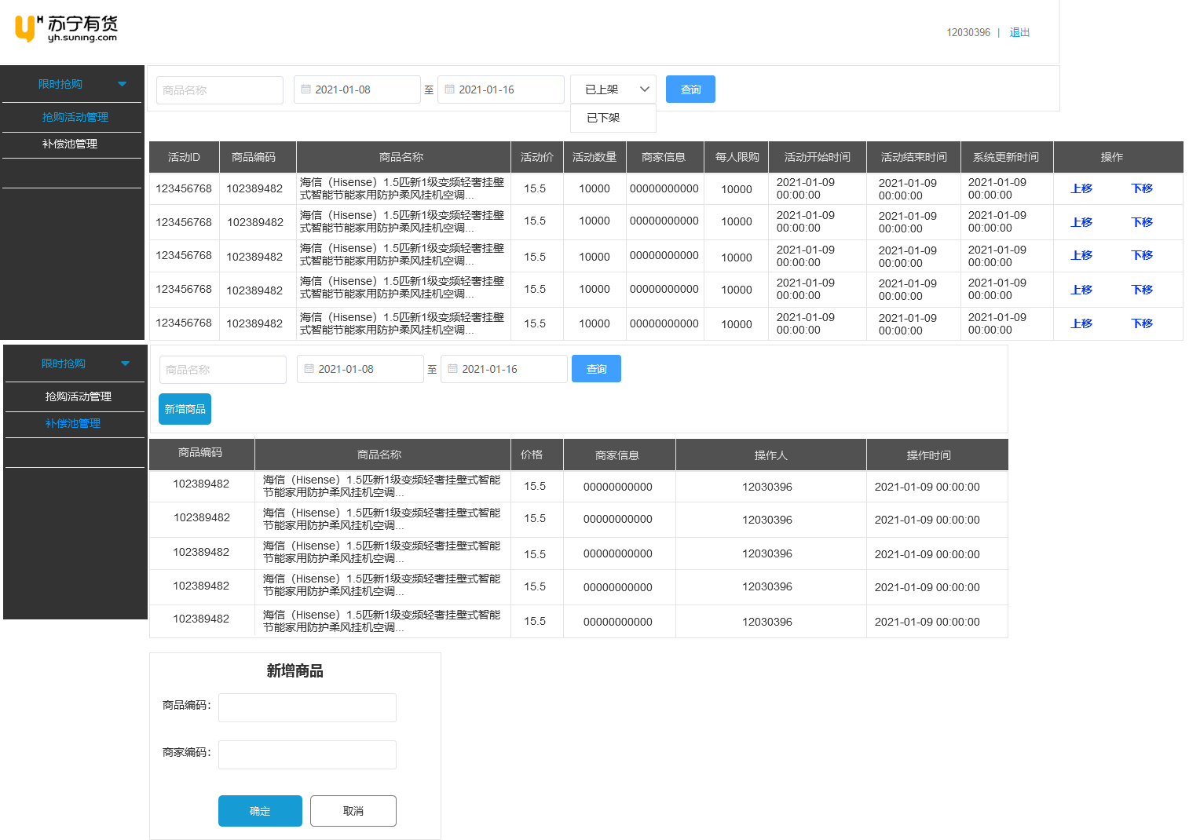The image size is (1200, 840).
Task: Focus the 商家编码 input in the dialog
Action: click(x=307, y=754)
